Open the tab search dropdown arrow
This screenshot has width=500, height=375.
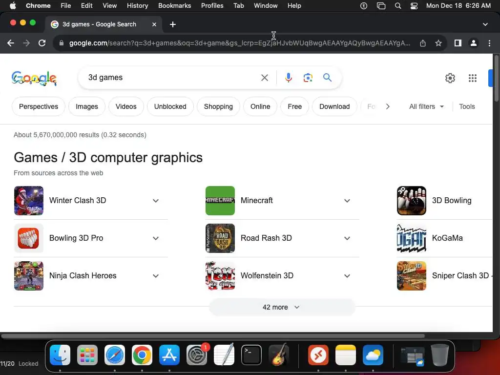[x=485, y=24]
